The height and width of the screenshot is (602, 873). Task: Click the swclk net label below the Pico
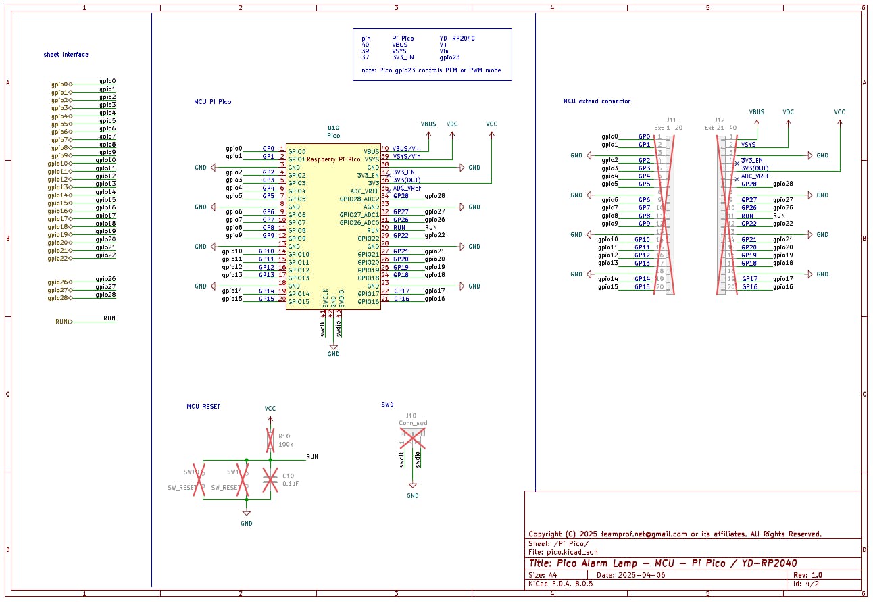point(323,328)
